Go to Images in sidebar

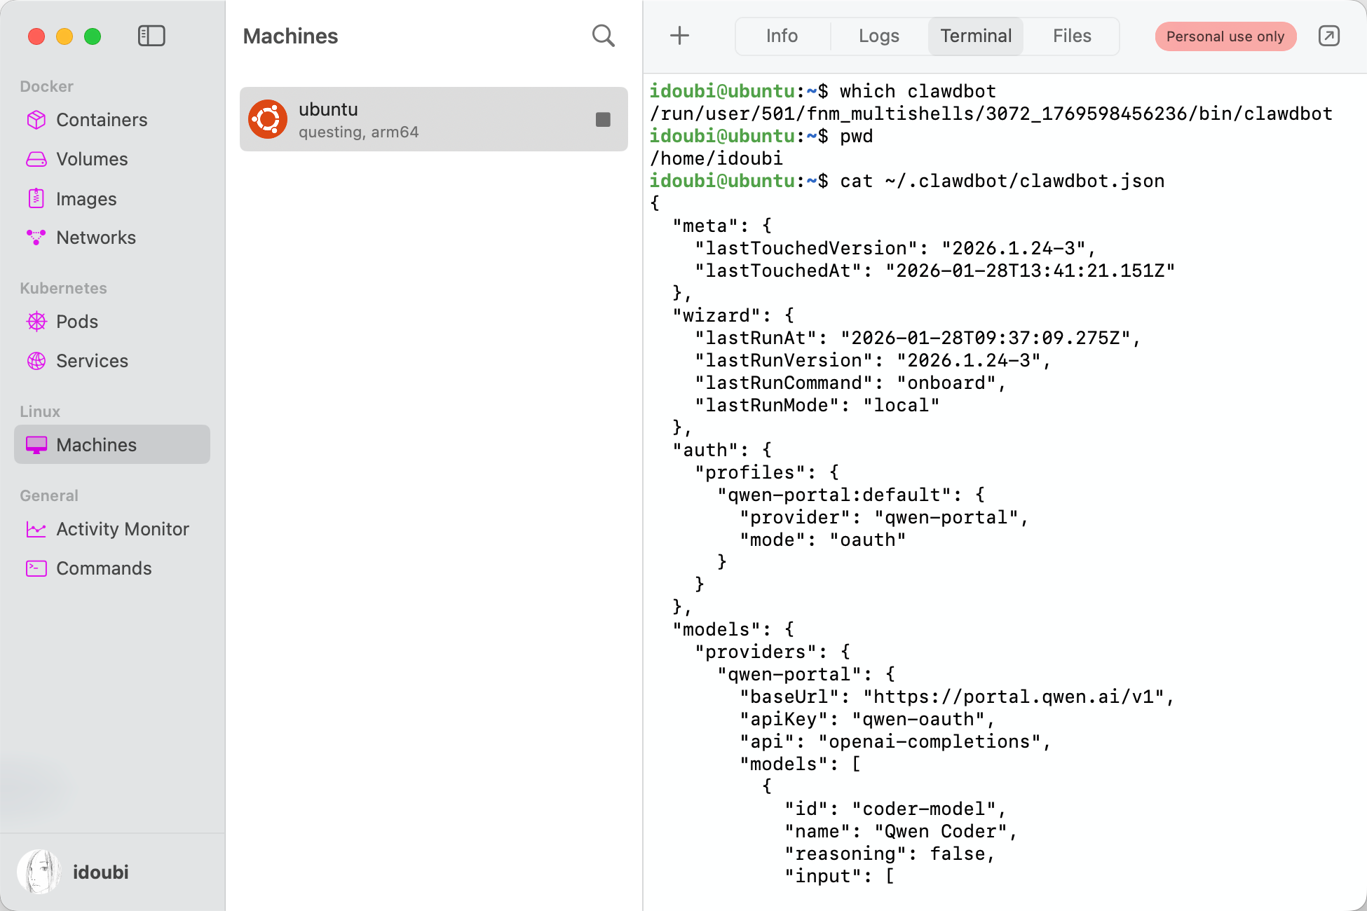click(x=86, y=199)
